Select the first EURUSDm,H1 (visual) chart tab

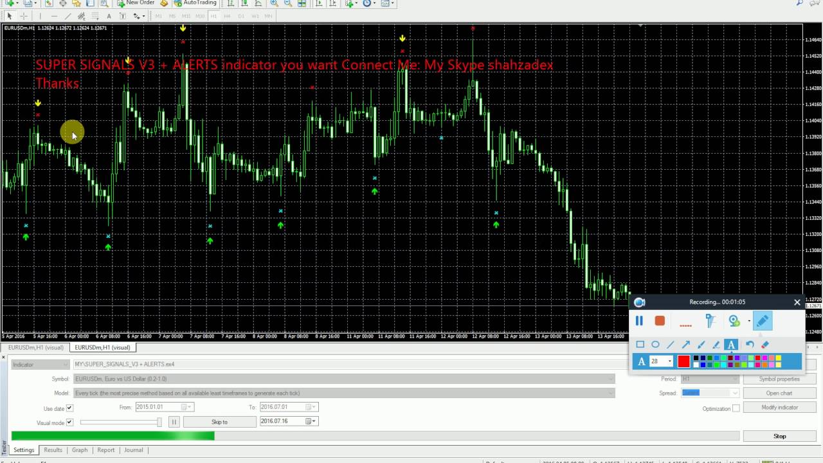point(35,347)
